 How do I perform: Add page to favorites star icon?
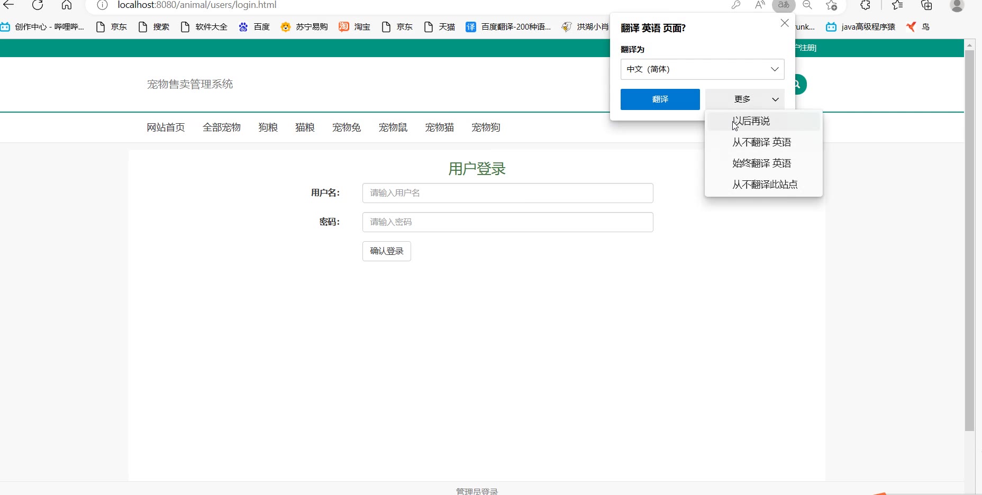coord(831,5)
